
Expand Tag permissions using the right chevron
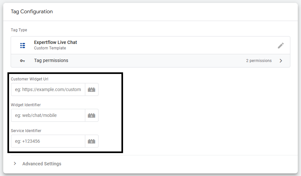tap(281, 61)
